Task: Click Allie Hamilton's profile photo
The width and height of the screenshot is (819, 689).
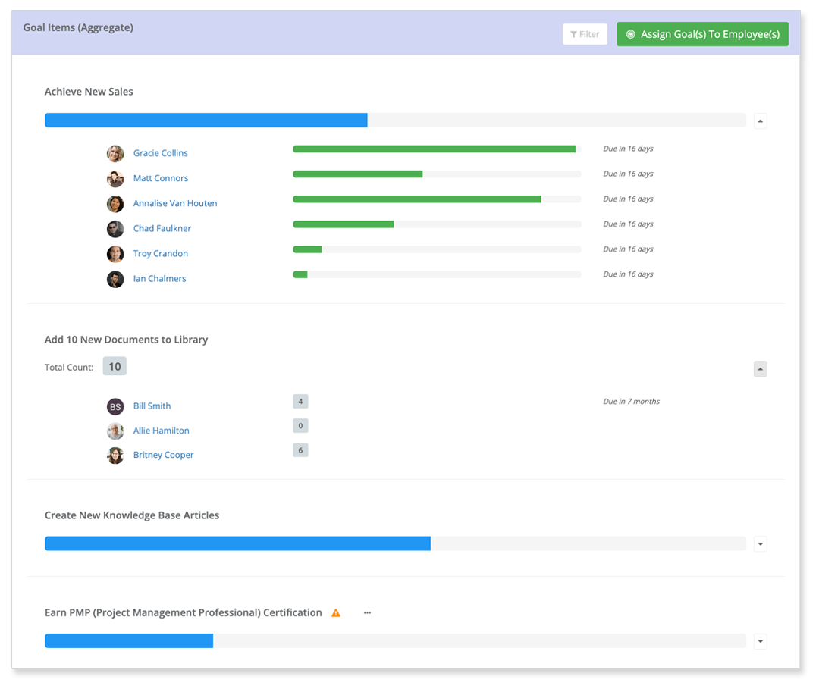Action: (115, 431)
